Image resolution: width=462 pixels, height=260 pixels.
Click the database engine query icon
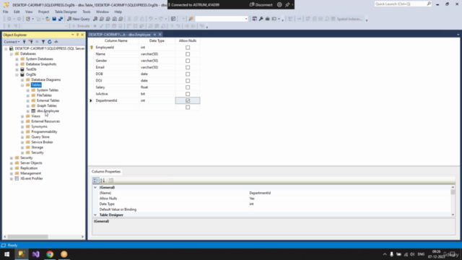pos(95,19)
